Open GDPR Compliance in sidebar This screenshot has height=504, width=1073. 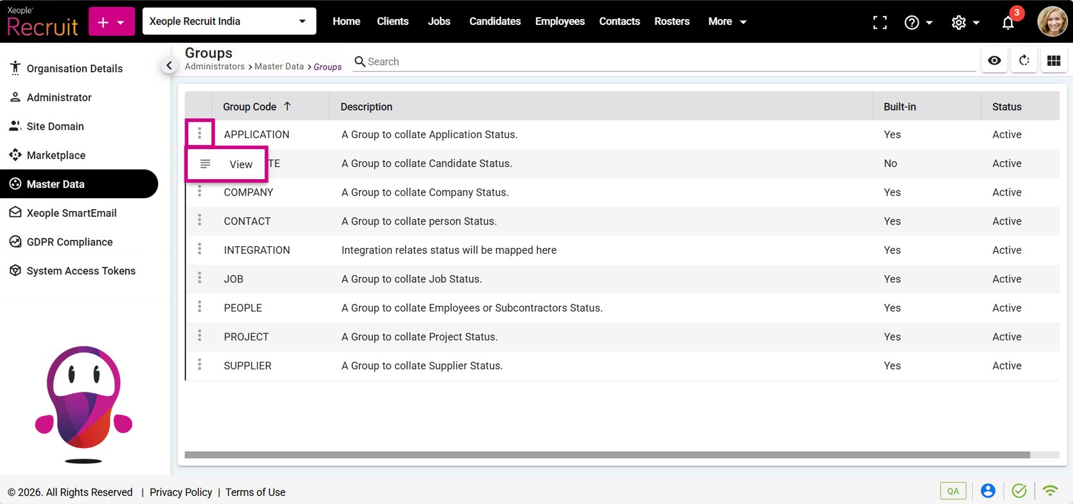[x=79, y=242]
